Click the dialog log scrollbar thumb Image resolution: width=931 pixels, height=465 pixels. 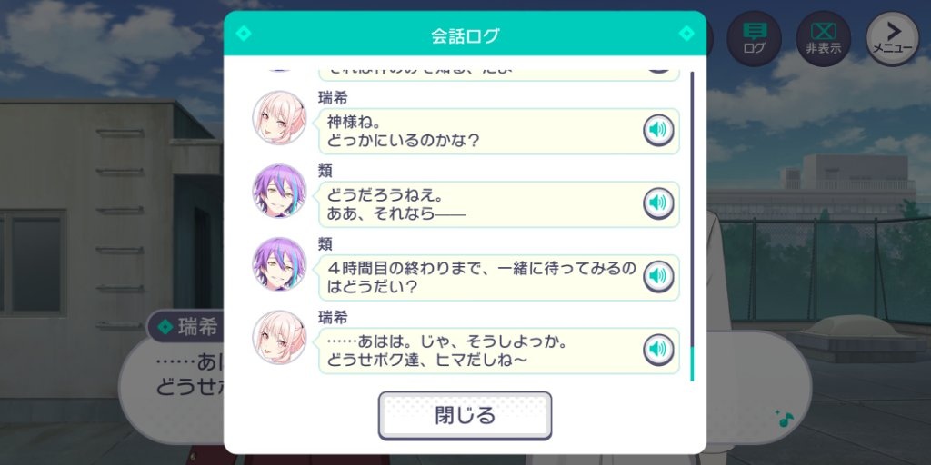tap(692, 363)
